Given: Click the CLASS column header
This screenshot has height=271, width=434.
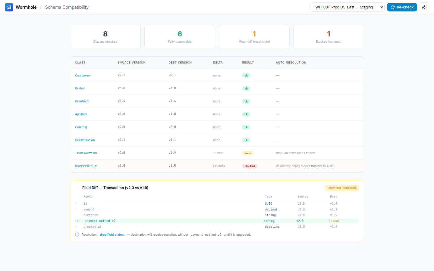Looking at the screenshot, I should [x=80, y=63].
